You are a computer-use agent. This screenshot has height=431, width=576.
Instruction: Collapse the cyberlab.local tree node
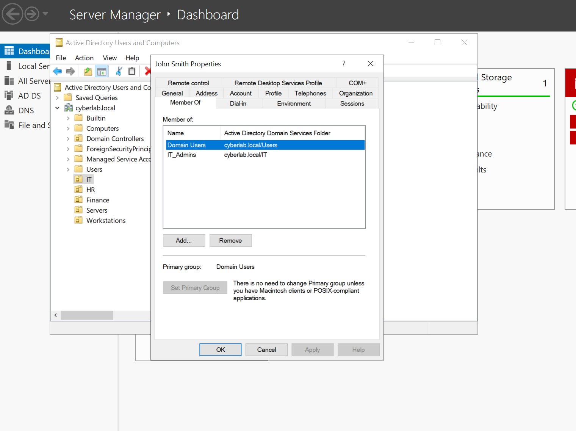[57, 108]
